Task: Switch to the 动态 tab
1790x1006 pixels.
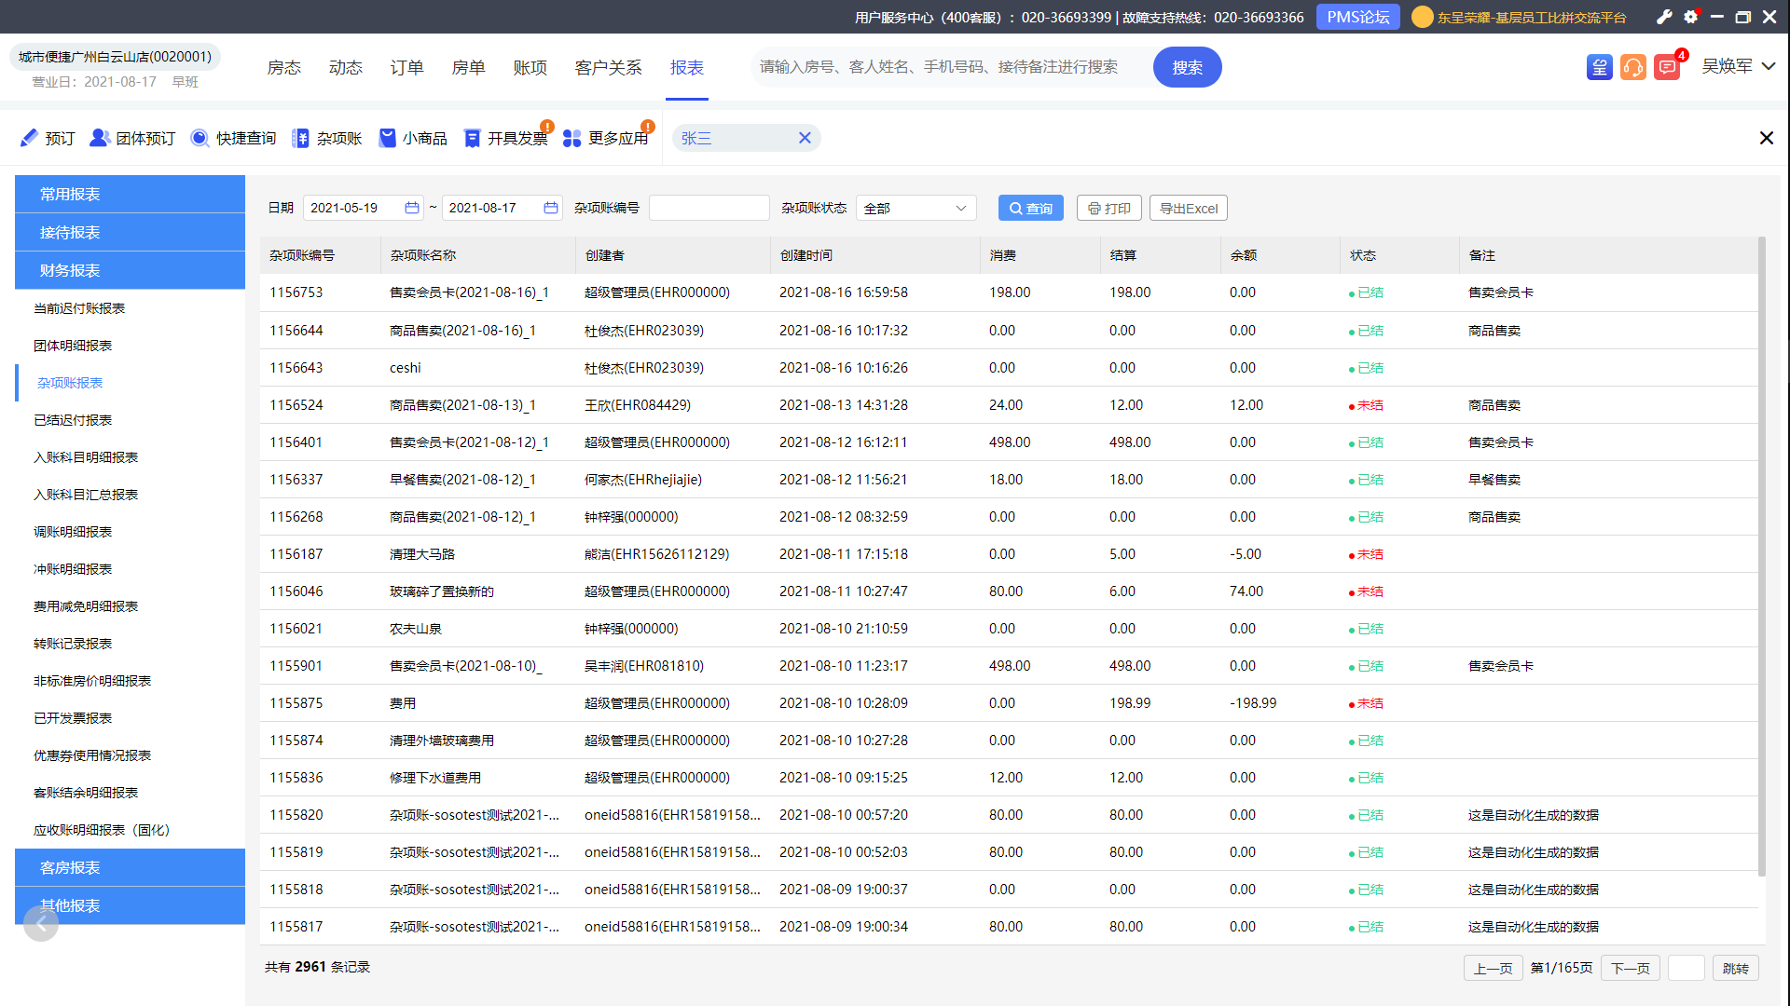Action: click(345, 67)
